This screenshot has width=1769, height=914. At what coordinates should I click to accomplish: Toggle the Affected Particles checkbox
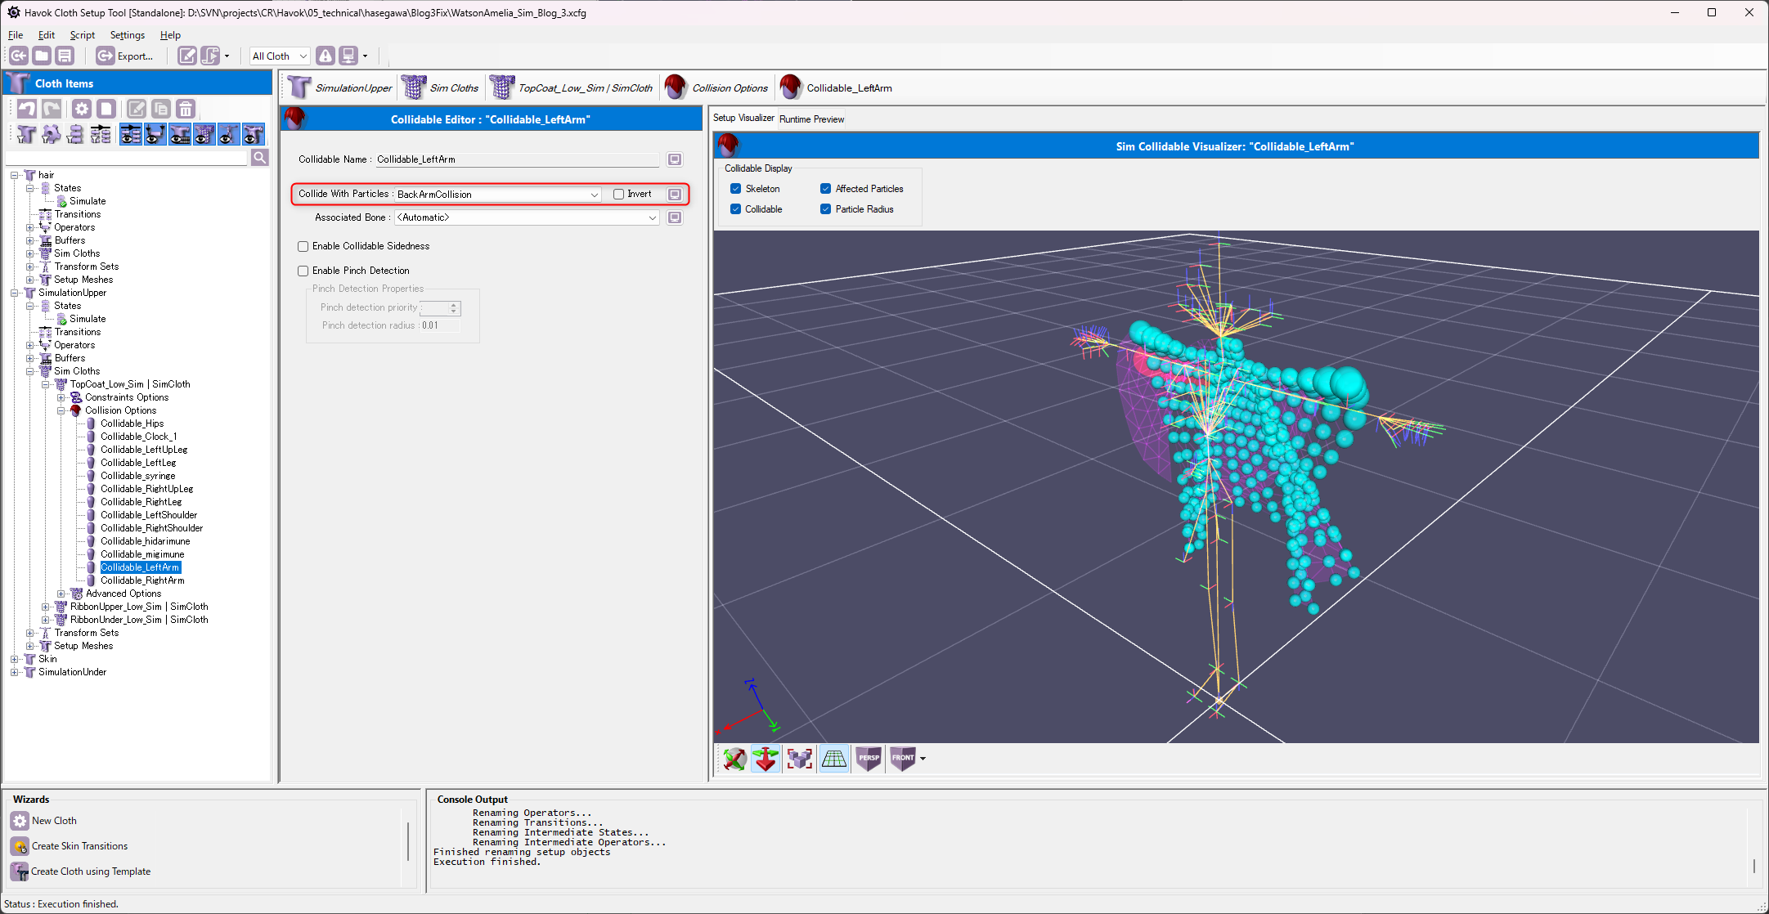pos(825,189)
